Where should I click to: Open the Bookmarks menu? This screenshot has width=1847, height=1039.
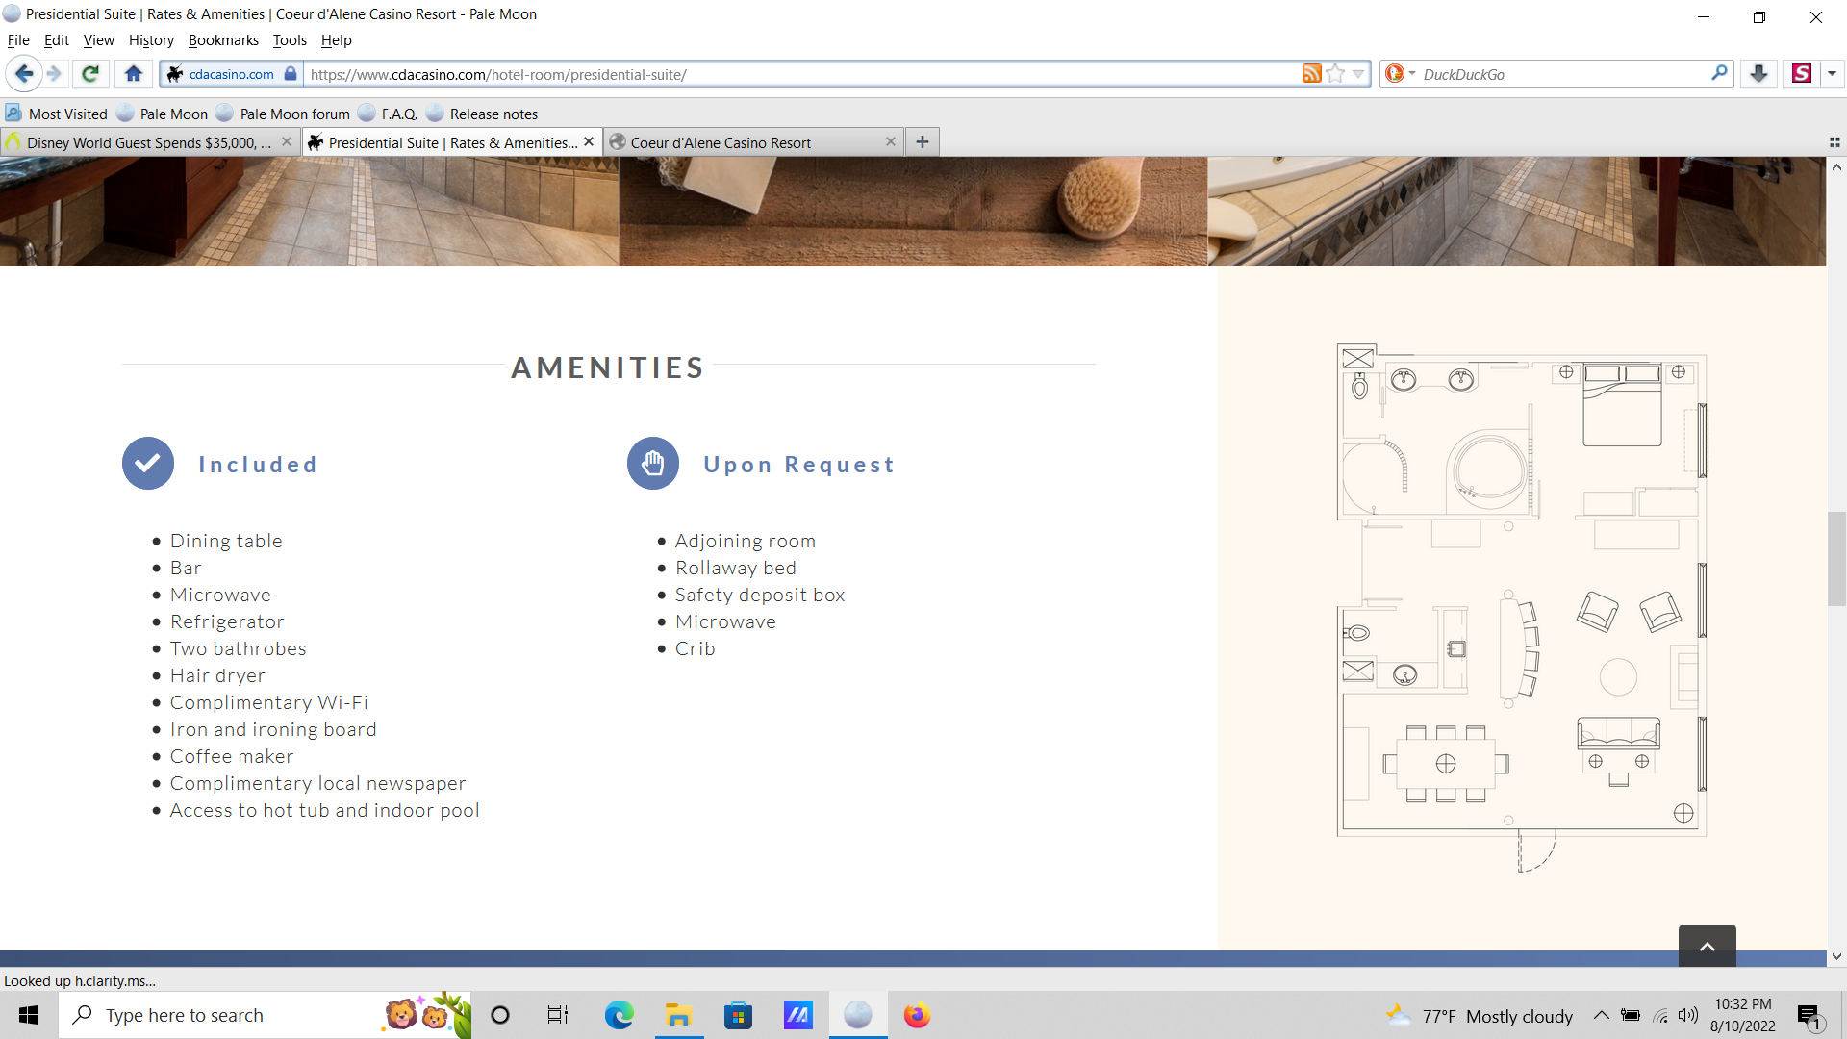click(223, 40)
